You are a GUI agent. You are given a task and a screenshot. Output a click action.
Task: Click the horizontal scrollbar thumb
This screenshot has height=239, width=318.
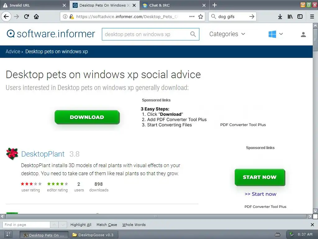[156, 216]
